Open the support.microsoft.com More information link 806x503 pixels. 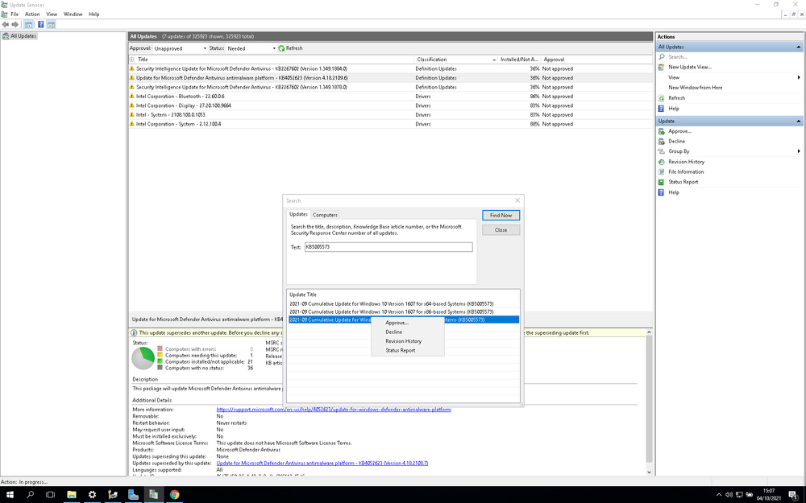tap(334, 410)
